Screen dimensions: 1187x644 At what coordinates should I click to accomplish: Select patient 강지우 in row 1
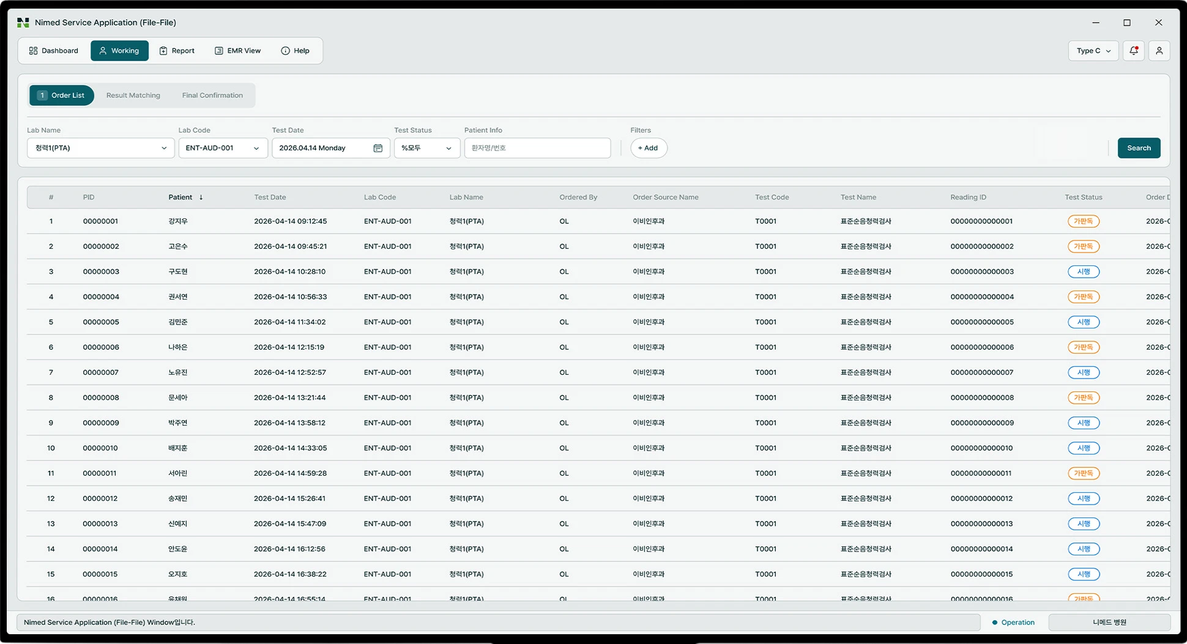178,221
